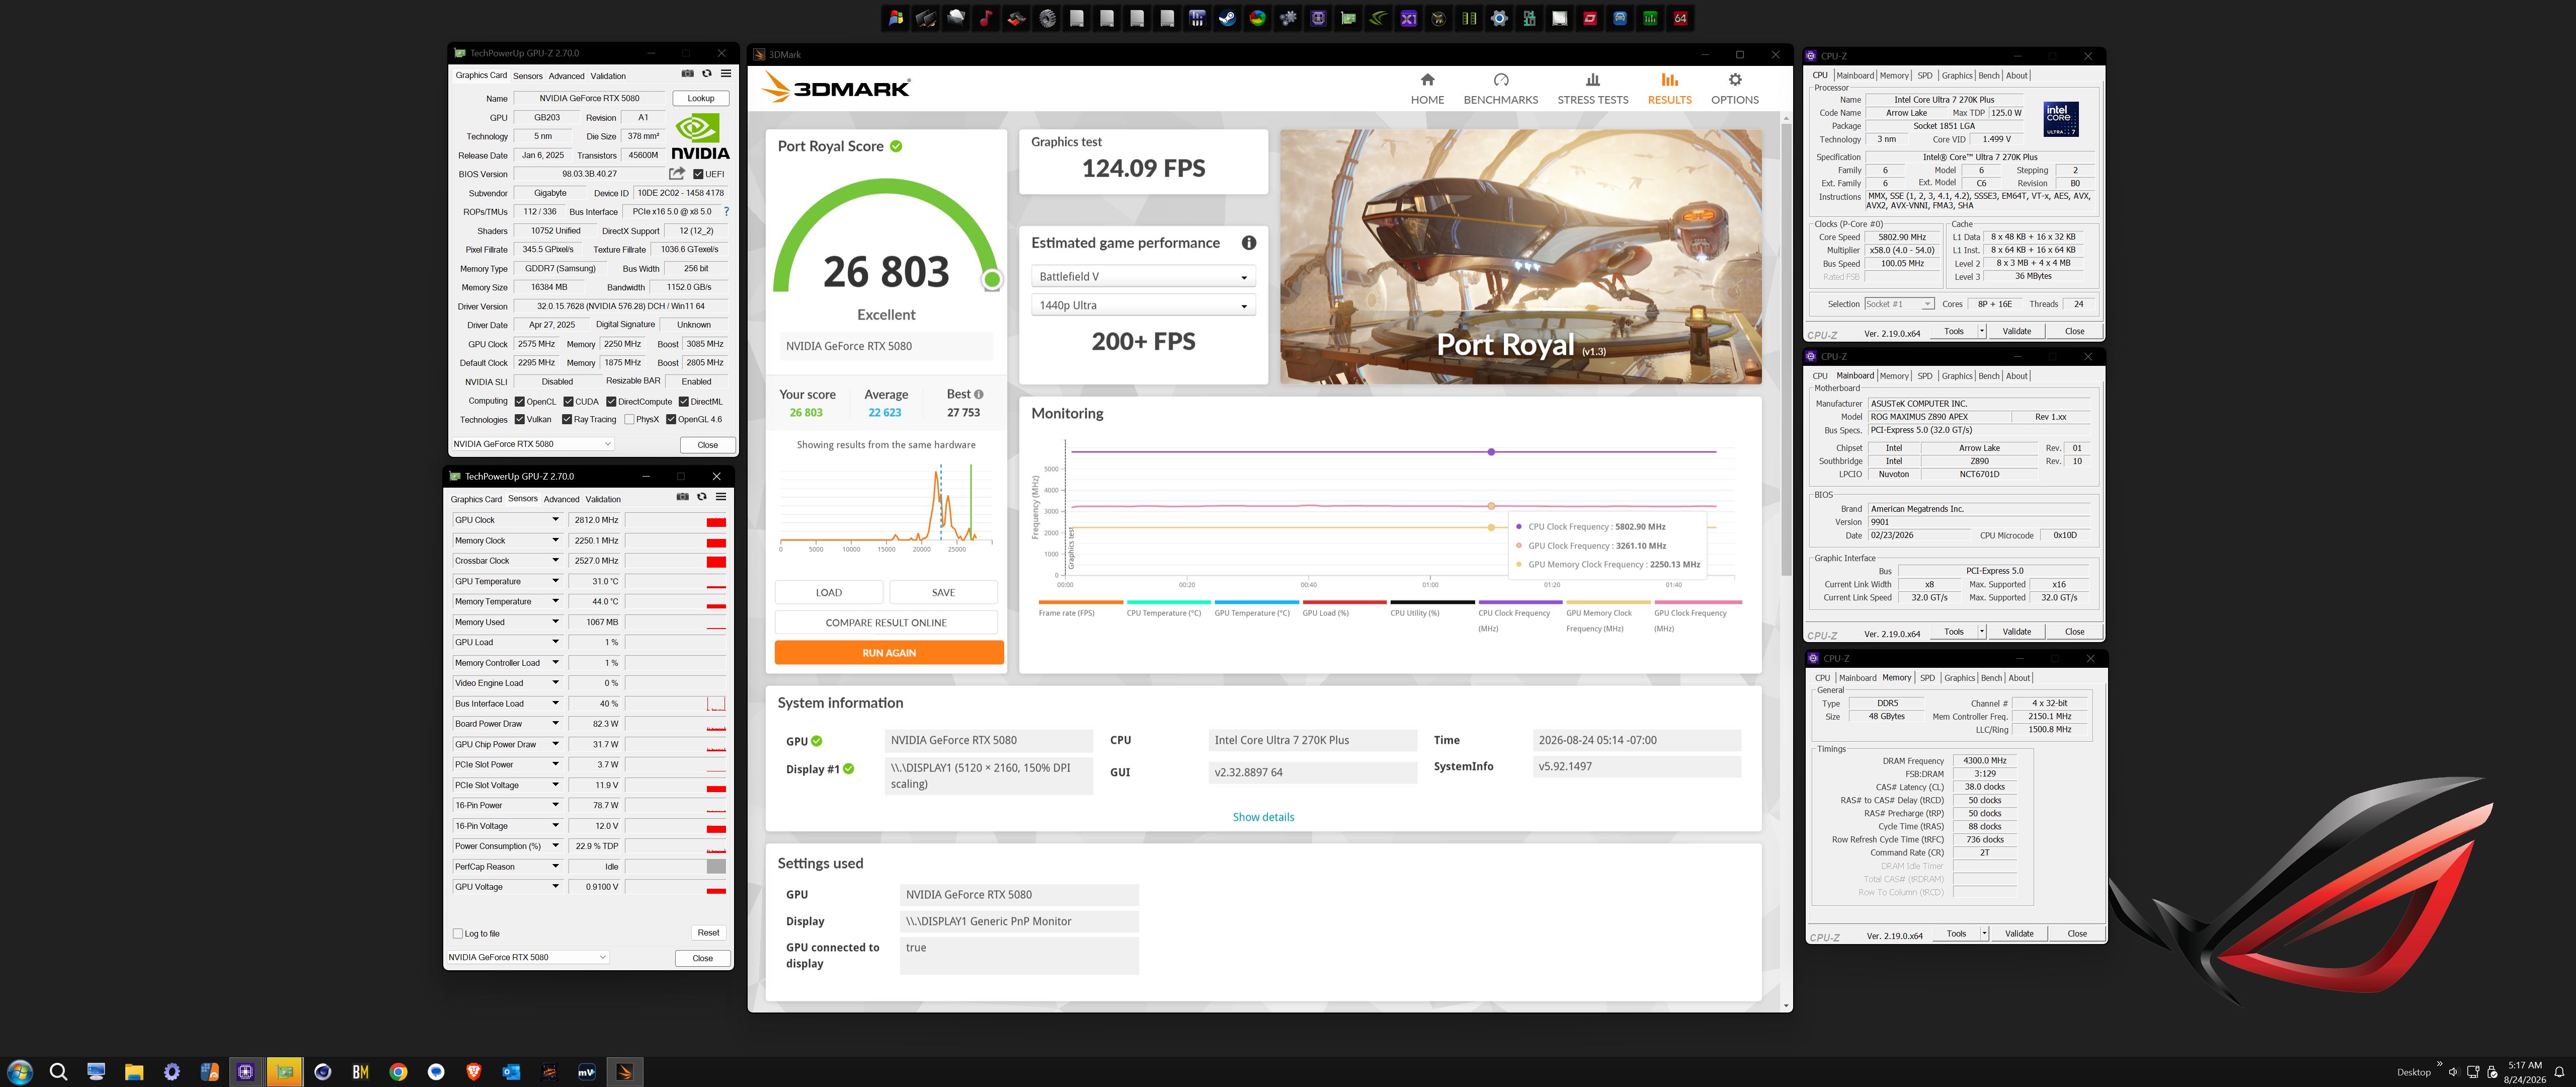Screen dimensions: 2576x1087
Task: Click the BIOS share/export icon in GPU-Z
Action: pyautogui.click(x=677, y=174)
